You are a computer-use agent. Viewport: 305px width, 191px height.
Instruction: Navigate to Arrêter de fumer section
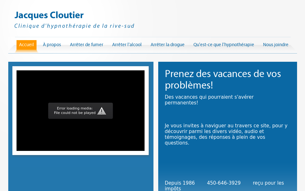[x=86, y=45]
